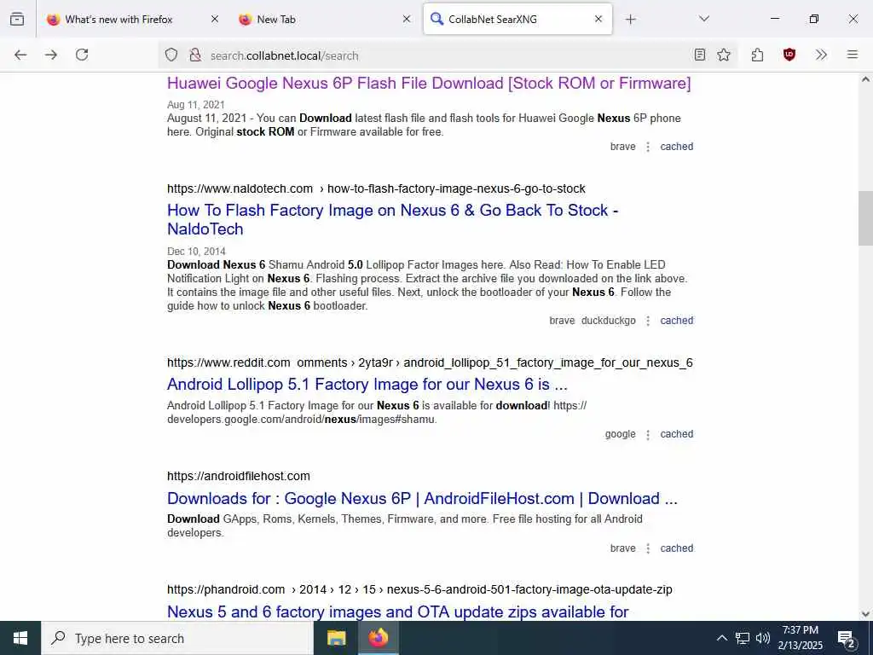Open three-dot options for Android Lollipop 5.1 result
The image size is (873, 655).
tap(648, 434)
